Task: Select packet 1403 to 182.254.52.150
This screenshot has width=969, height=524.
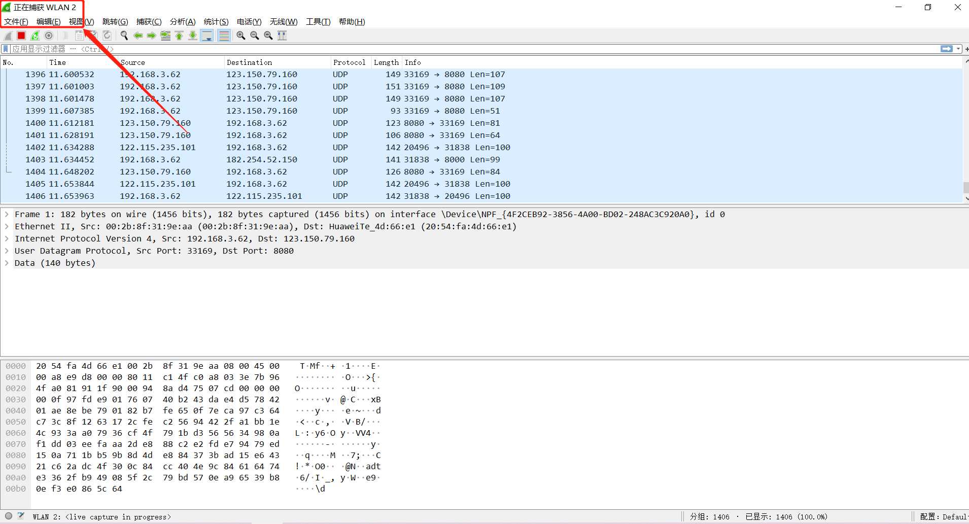Action: [x=481, y=159]
